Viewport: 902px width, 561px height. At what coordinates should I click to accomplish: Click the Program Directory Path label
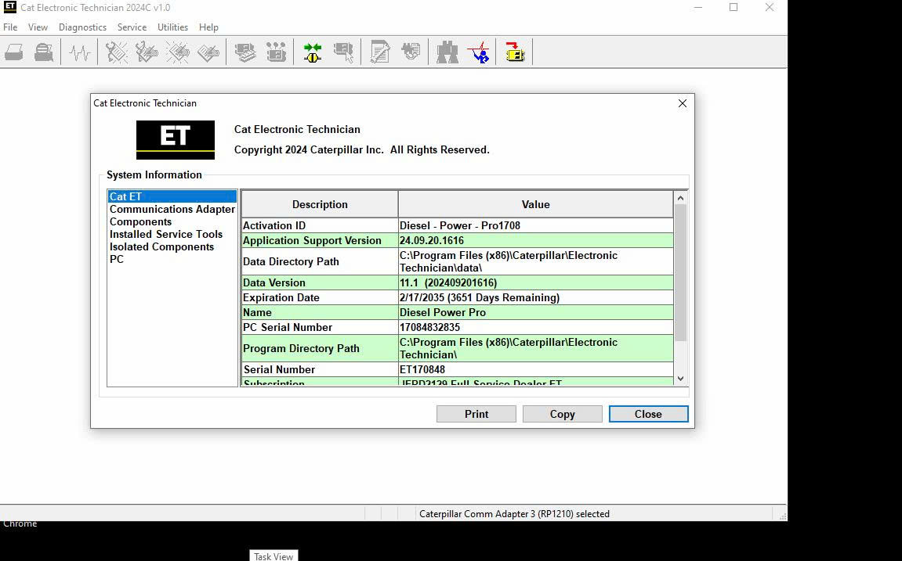click(x=301, y=348)
